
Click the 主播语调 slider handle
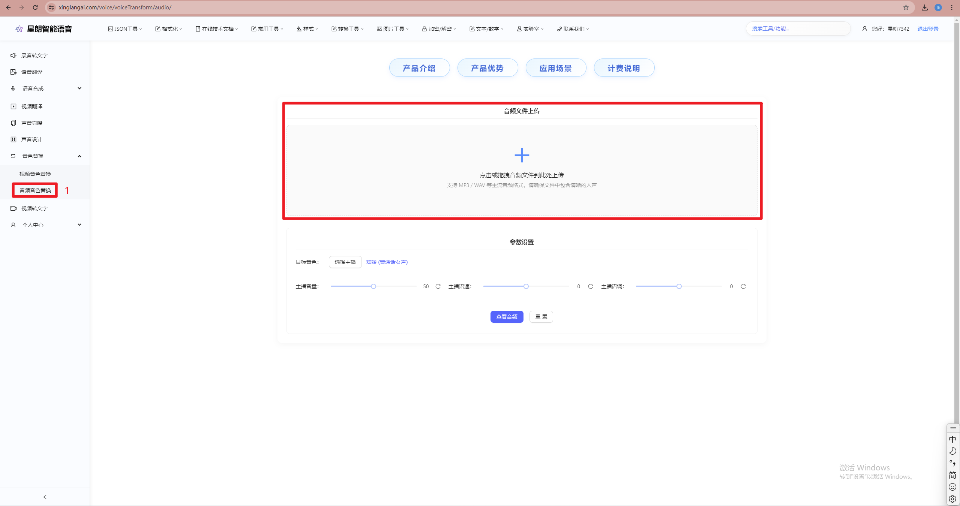pos(679,286)
